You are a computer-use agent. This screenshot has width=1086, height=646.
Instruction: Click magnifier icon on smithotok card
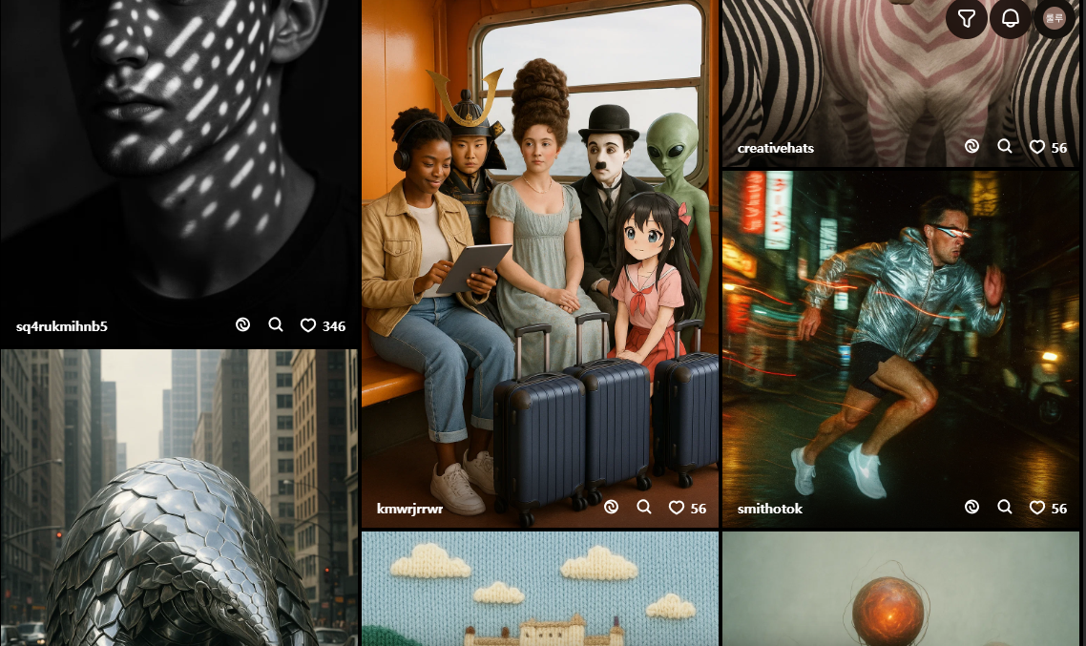click(1005, 507)
